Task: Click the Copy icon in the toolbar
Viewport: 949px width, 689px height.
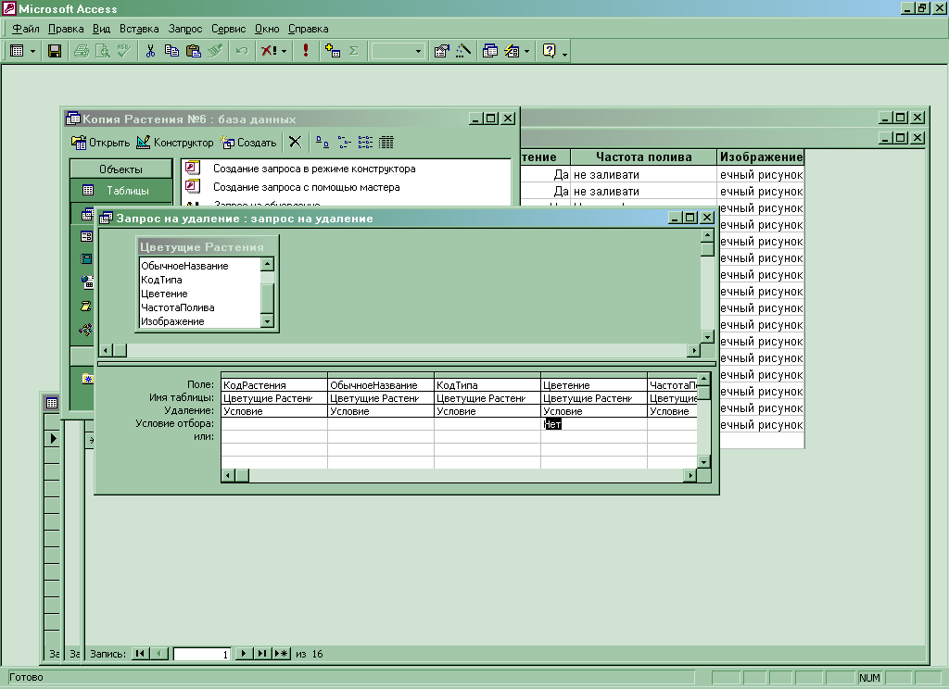Action: point(171,52)
